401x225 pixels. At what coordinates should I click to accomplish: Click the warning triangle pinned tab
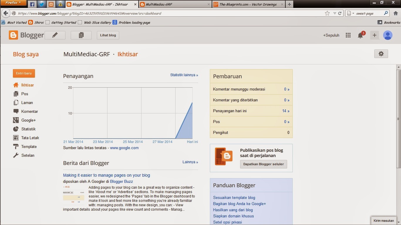(60, 4)
